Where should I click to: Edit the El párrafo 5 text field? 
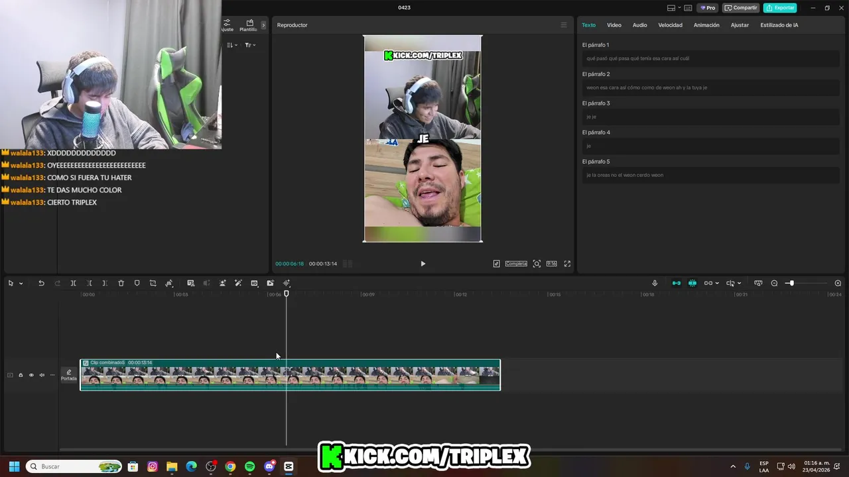tap(710, 175)
